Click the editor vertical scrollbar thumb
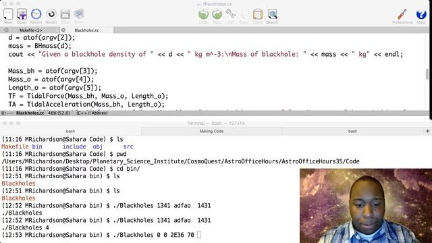Viewport: 432px width, 243px height. coord(427,74)
